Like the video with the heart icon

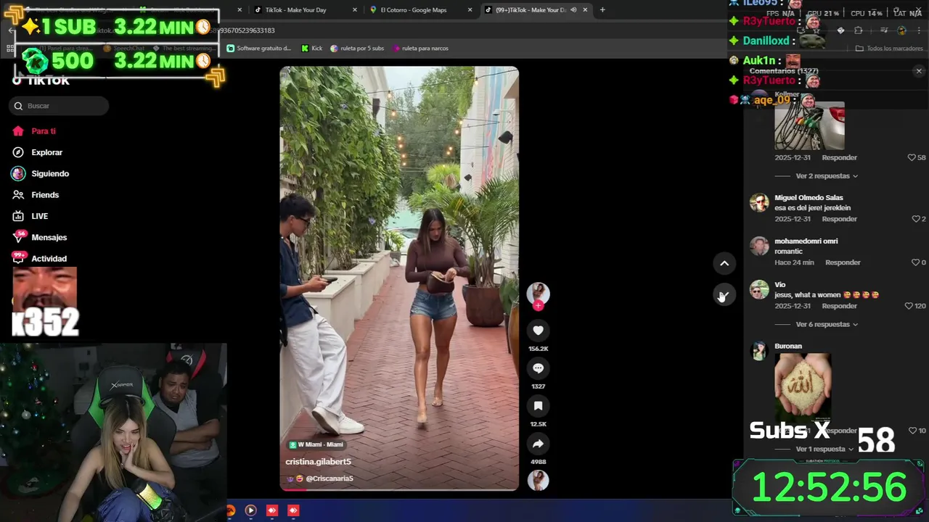coord(538,331)
